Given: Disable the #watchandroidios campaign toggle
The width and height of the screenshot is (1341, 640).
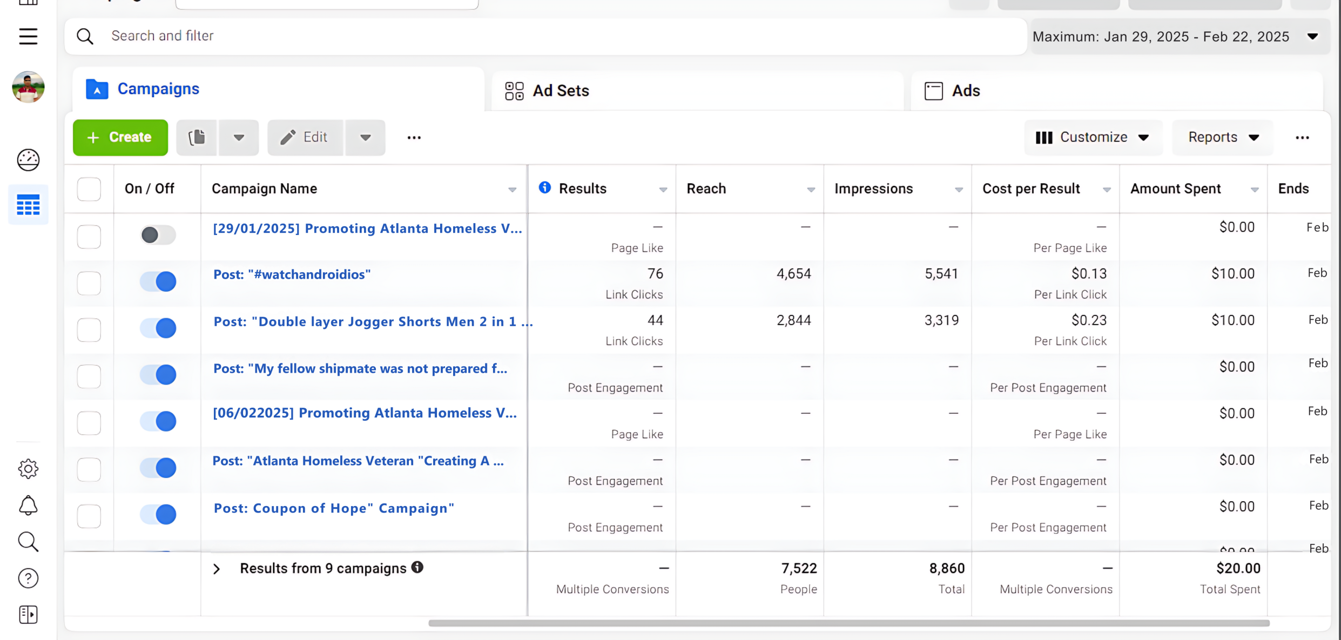Looking at the screenshot, I should coord(158,281).
